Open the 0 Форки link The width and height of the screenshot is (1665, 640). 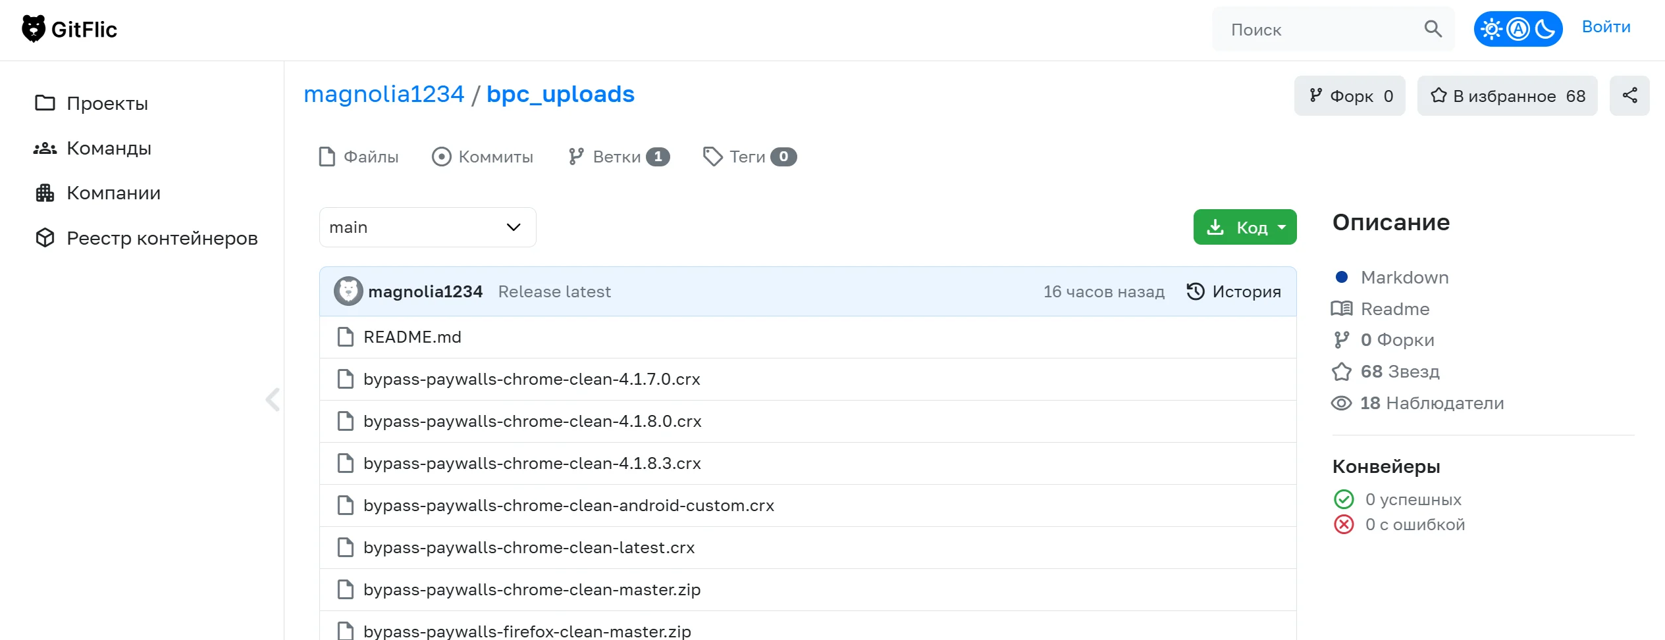click(1398, 340)
